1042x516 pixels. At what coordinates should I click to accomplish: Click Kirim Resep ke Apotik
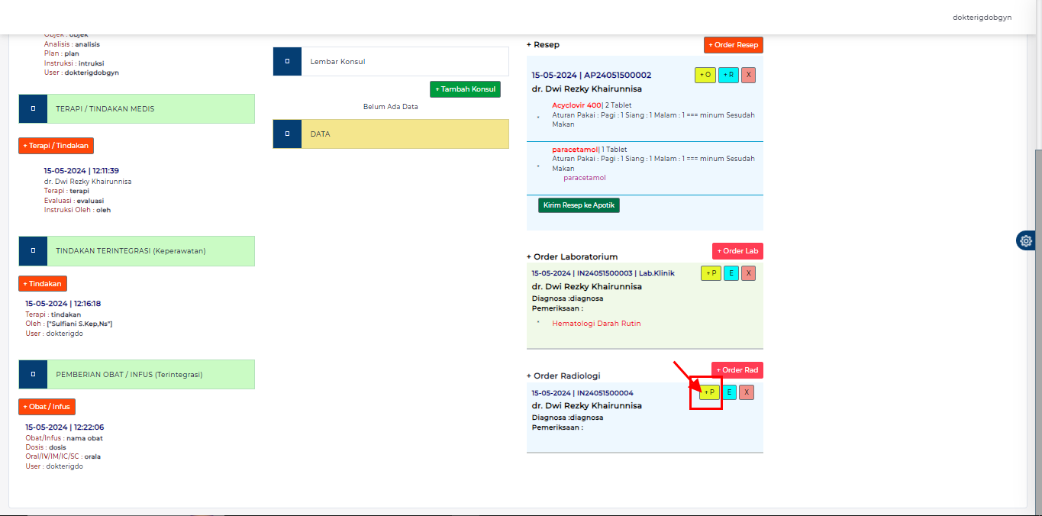coord(578,205)
